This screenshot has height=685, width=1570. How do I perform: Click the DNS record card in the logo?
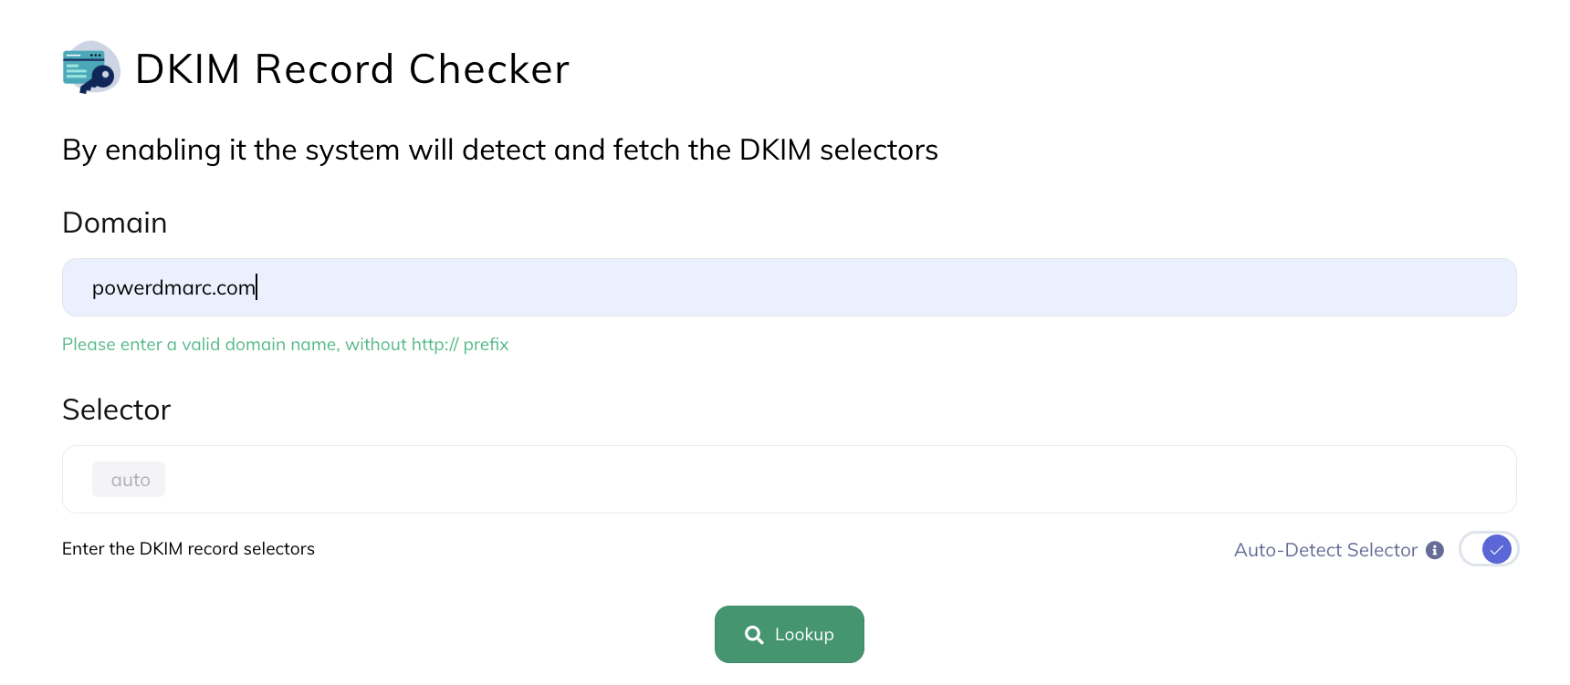81,62
